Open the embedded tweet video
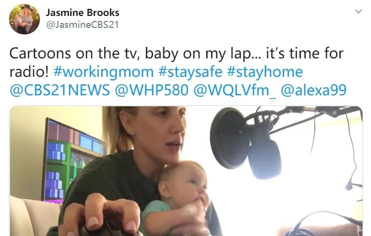Image resolution: width=371 pixels, height=236 pixels. point(186,171)
